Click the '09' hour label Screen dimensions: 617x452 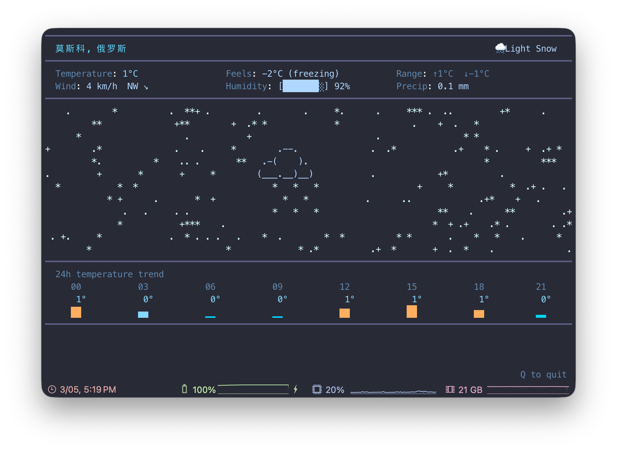[x=278, y=287]
